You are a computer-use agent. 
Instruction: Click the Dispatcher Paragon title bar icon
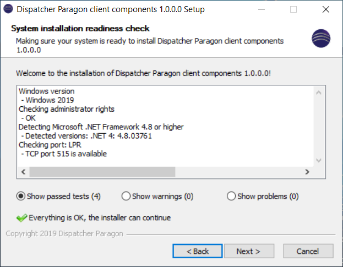pyautogui.click(x=8, y=9)
